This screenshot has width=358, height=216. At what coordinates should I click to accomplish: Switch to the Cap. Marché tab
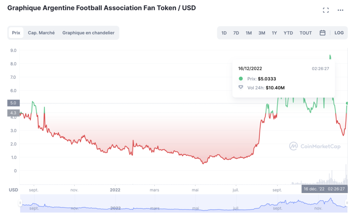point(41,33)
